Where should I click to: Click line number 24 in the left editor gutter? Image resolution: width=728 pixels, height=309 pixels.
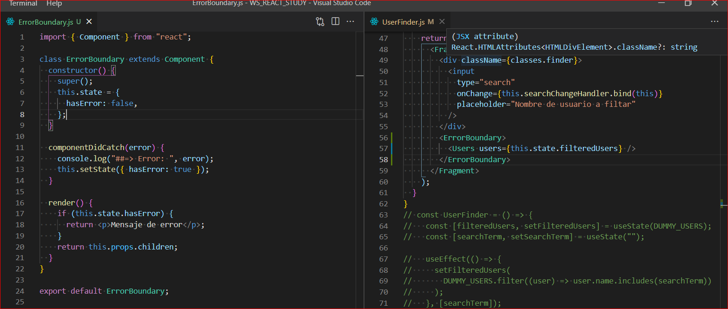[x=20, y=291]
